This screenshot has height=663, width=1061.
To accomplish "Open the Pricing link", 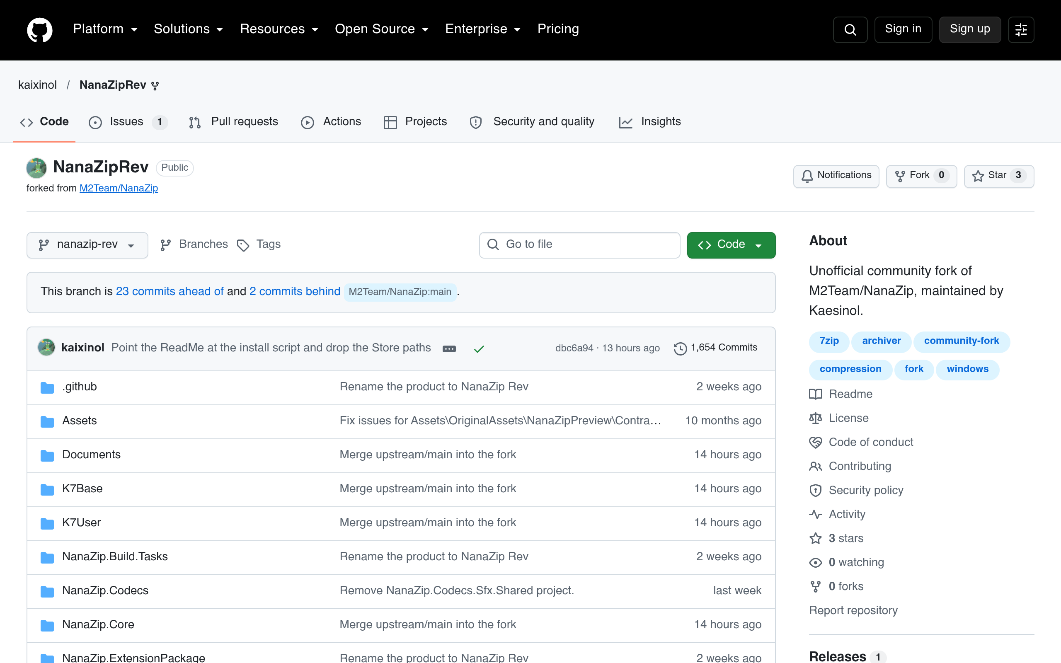I will (x=558, y=29).
